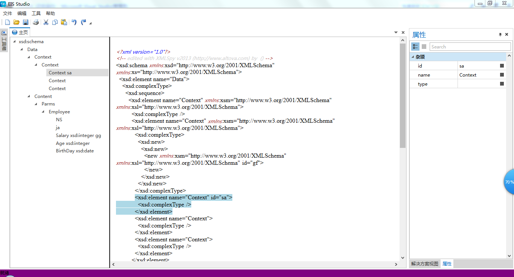Minimize the EIS Studio window
Screen dimensions: 514x277
coord(480,3)
